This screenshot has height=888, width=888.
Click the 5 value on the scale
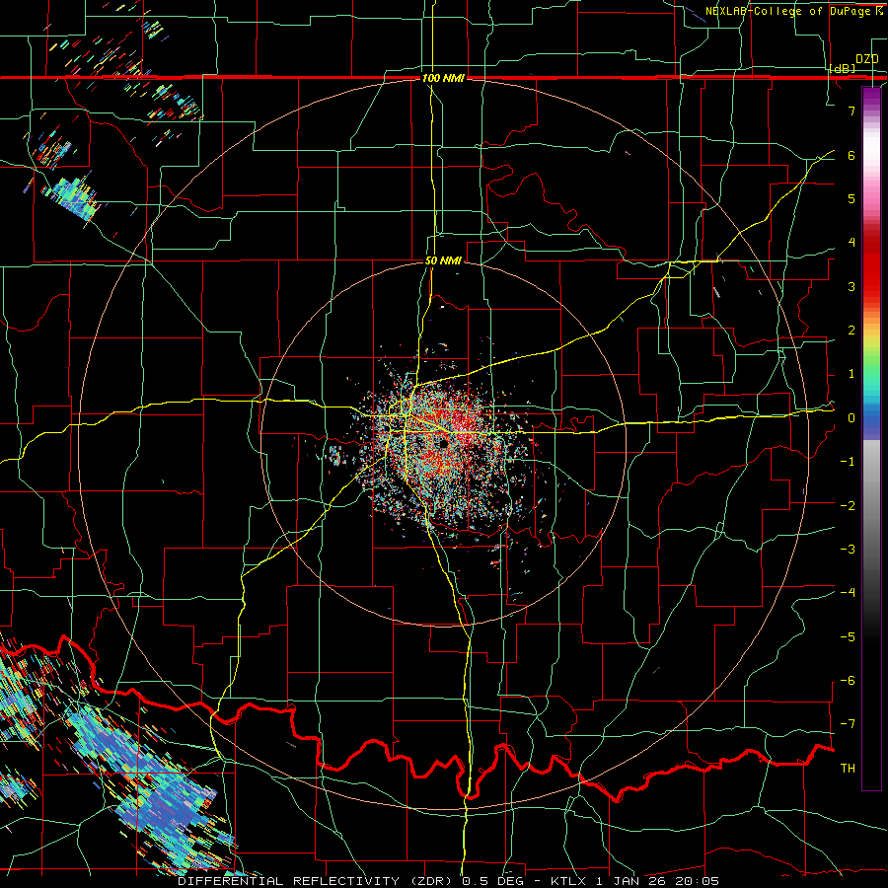point(851,198)
